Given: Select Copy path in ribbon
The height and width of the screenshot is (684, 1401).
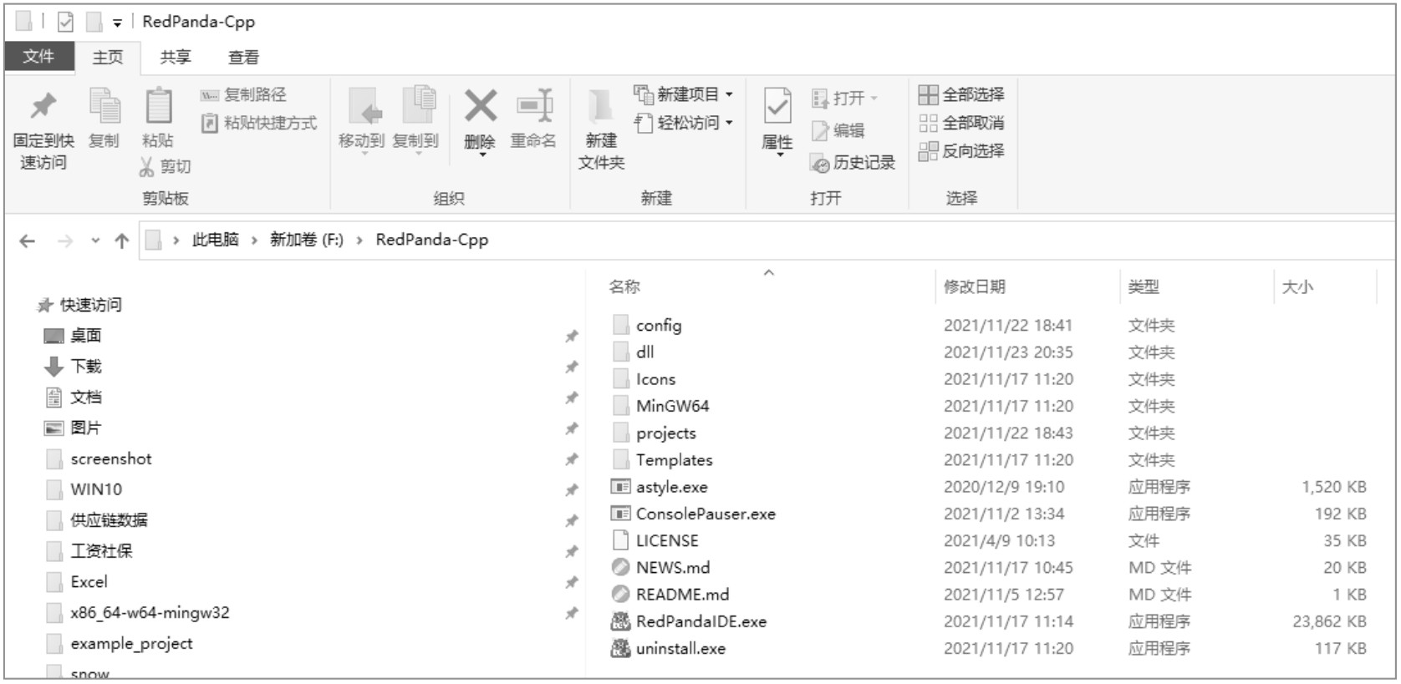Looking at the screenshot, I should [x=244, y=94].
